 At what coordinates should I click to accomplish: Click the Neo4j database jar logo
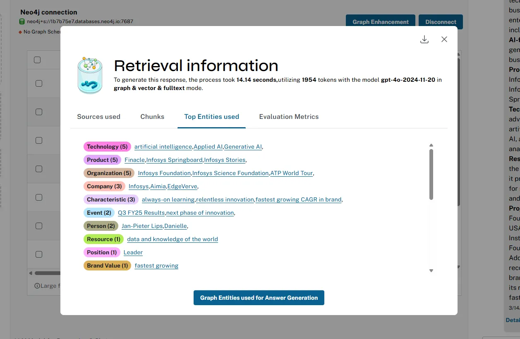(x=90, y=75)
